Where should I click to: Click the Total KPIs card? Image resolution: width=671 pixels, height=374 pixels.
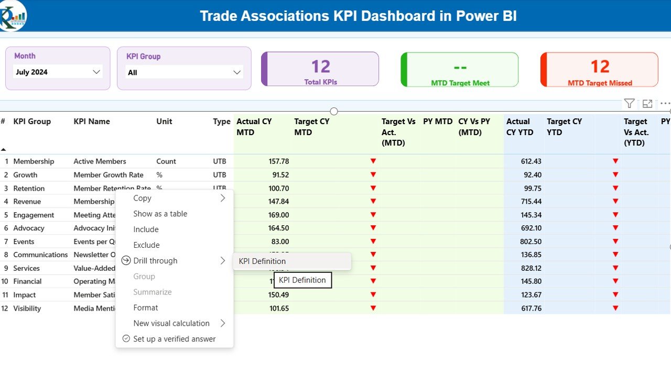(x=320, y=69)
